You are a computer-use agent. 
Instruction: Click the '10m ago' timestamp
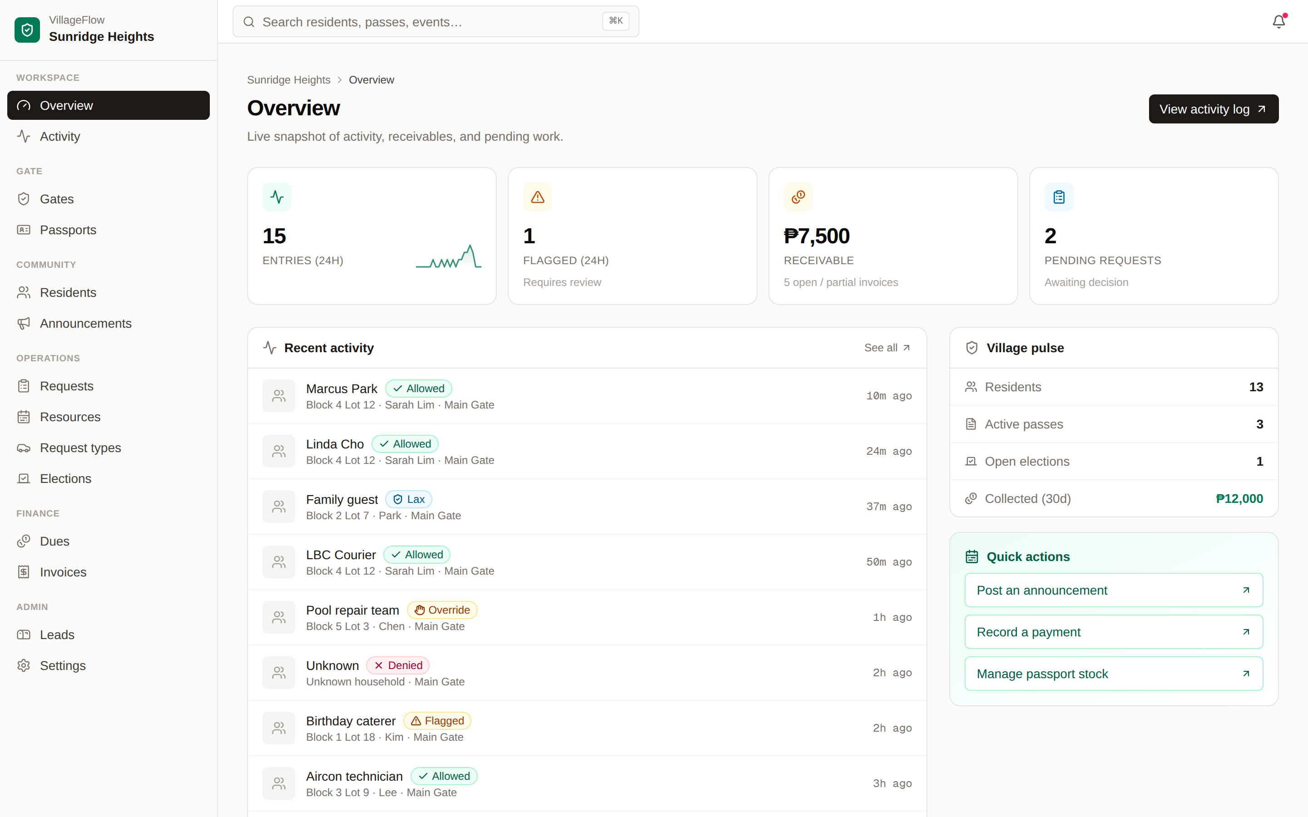(888, 396)
